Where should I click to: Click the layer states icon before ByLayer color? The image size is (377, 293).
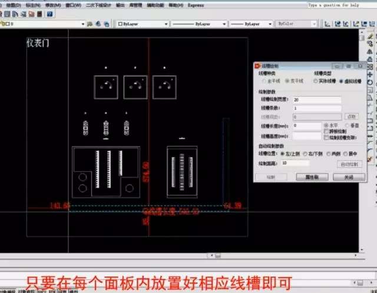click(106, 24)
